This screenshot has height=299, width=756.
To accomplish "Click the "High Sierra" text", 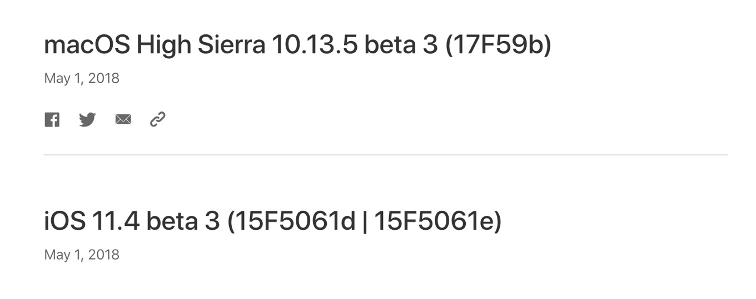I will (x=201, y=45).
